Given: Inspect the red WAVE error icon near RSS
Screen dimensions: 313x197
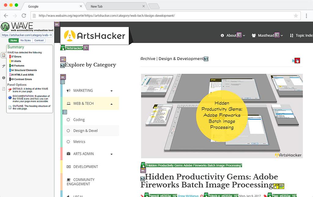Looking at the screenshot, I should tap(297, 61).
